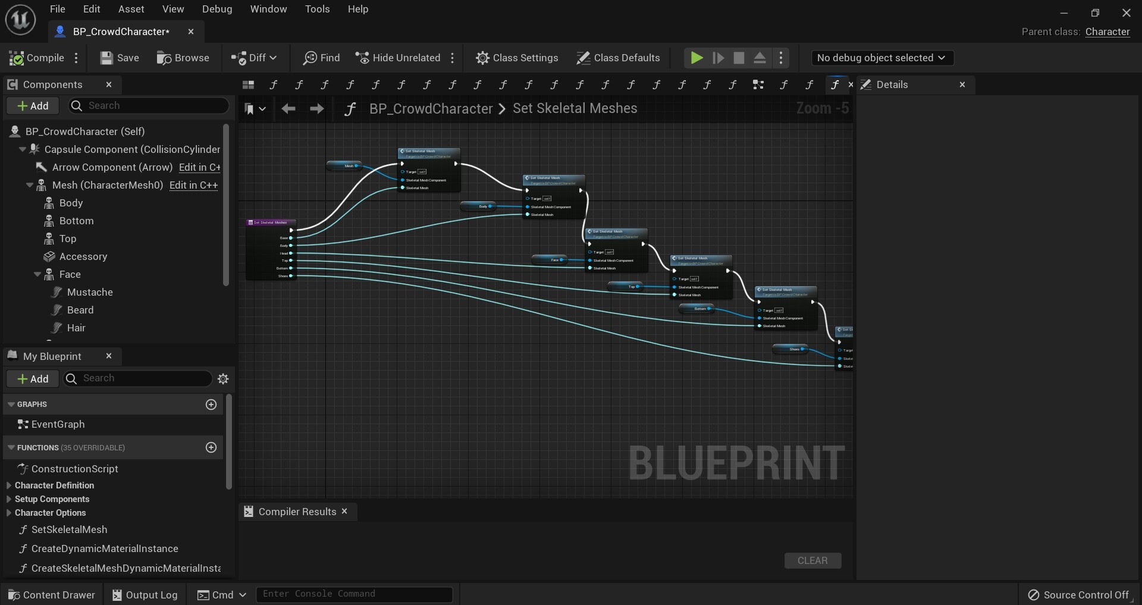
Task: Open the My Blueprint settings gear
Action: (224, 379)
